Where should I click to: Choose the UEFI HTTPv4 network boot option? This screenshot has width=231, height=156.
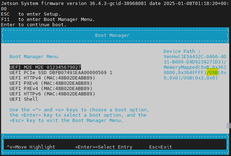(52, 78)
